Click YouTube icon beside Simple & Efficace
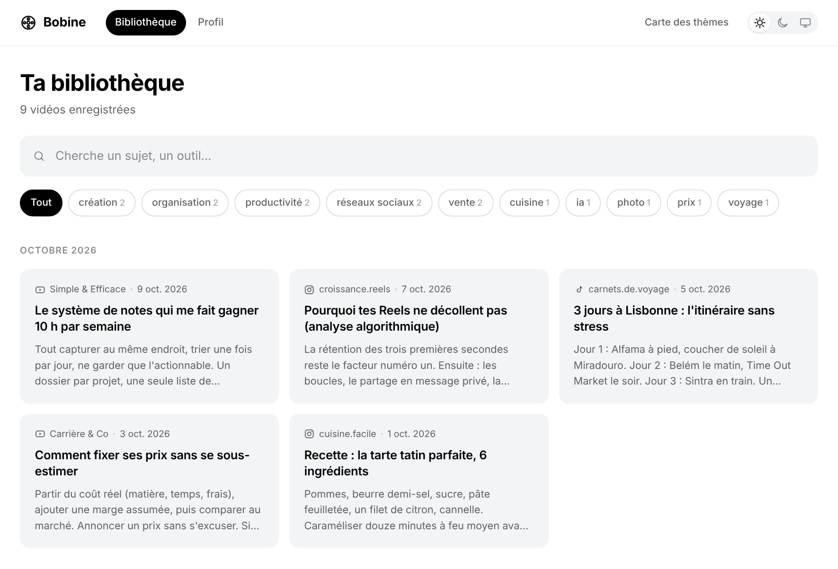This screenshot has height=569, width=838. 40,289
